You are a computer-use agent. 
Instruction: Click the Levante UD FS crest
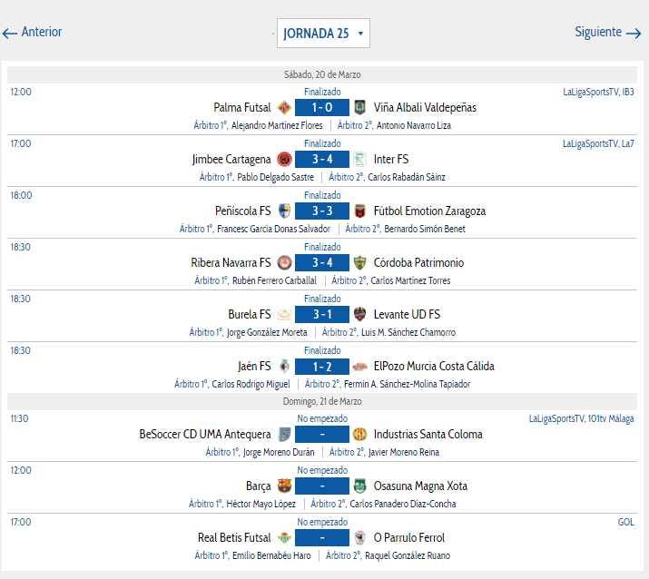click(x=359, y=315)
